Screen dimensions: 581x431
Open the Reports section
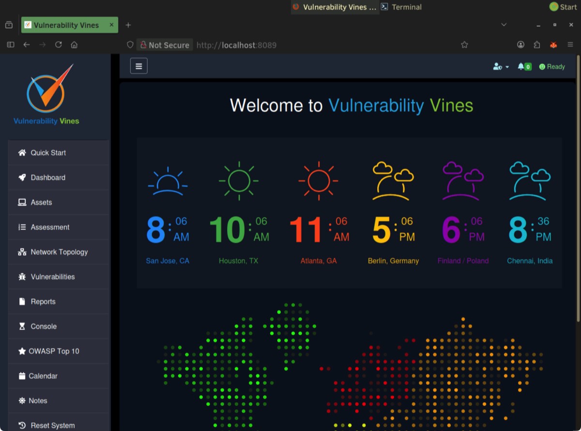point(43,301)
